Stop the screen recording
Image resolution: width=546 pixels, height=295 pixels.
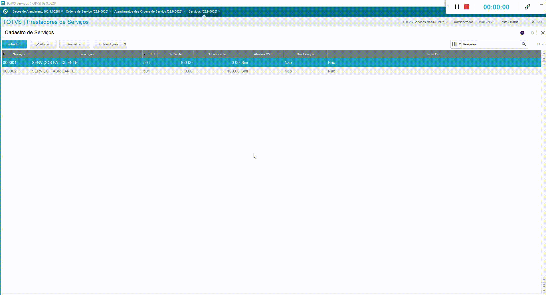click(467, 7)
